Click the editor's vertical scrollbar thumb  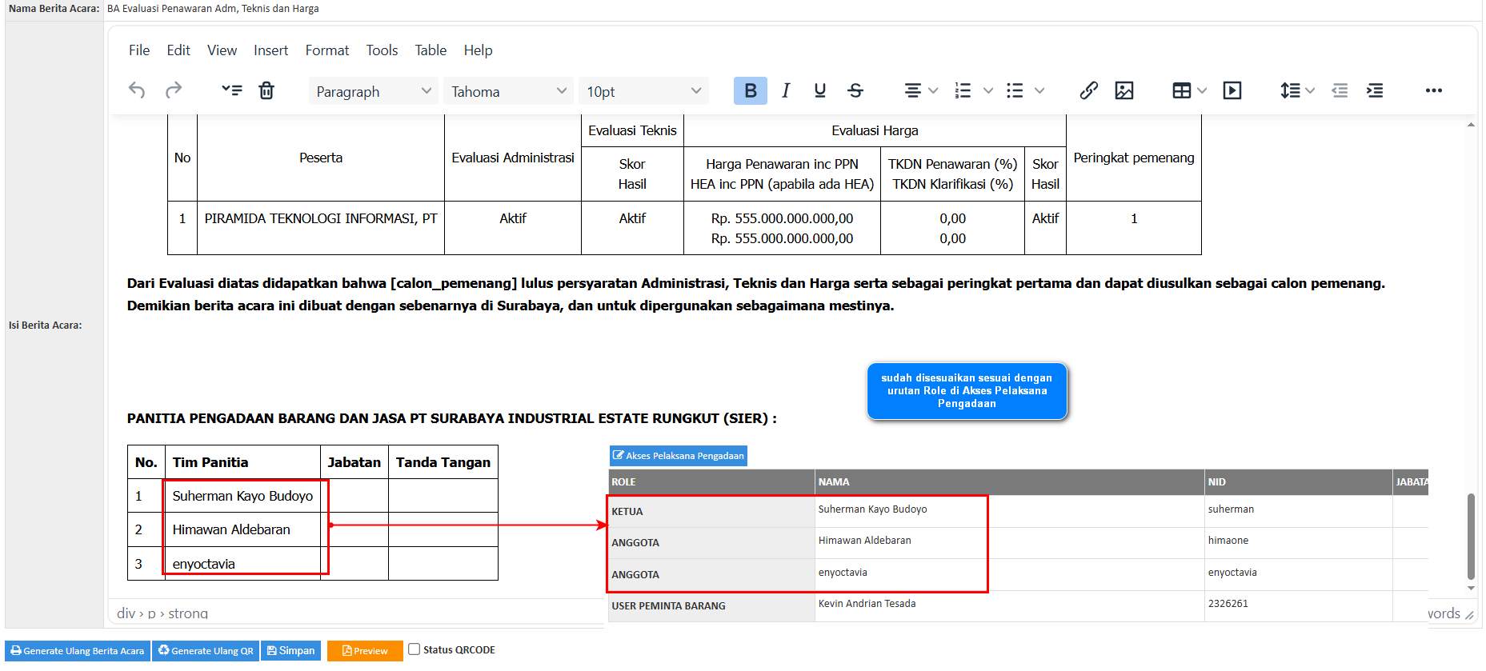[1470, 536]
